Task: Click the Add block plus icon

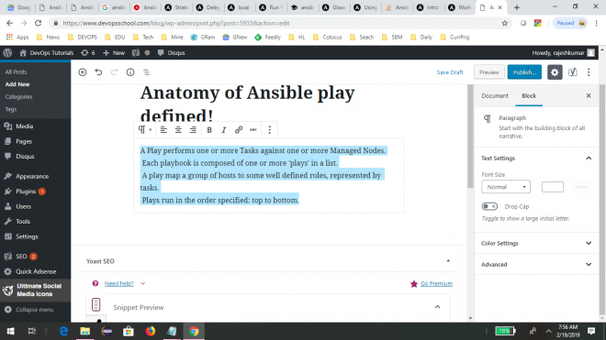Action: [x=83, y=72]
